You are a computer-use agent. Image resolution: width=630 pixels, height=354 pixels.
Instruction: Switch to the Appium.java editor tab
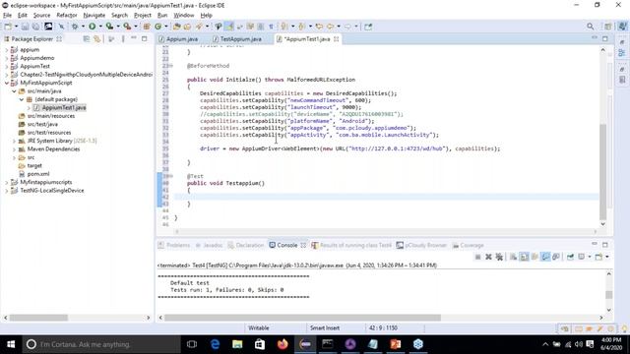[x=178, y=39]
